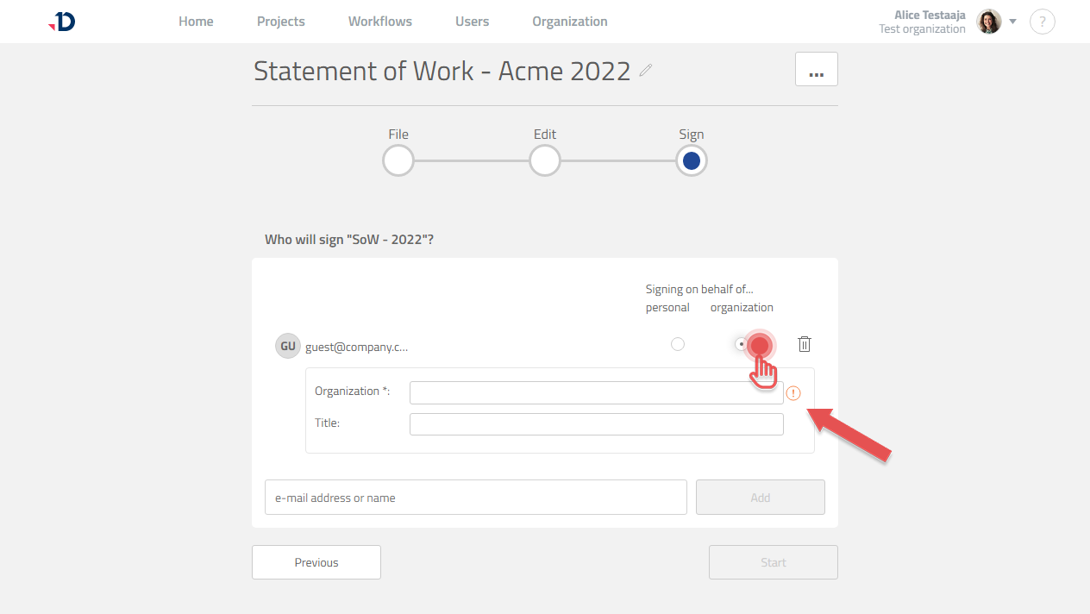The image size is (1090, 614).
Task: Click the GU signer avatar badge
Action: [287, 345]
